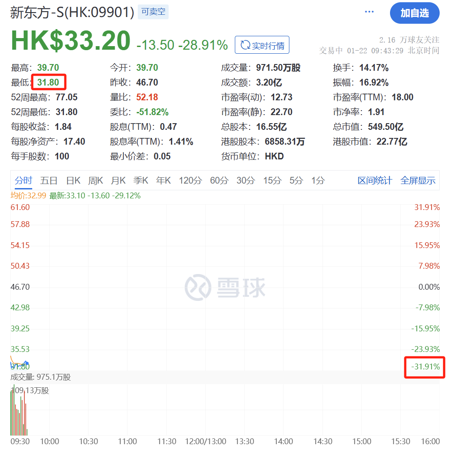Screen dimensions: 458x450
Task: Select the 分时 chart tab
Action: tap(23, 180)
